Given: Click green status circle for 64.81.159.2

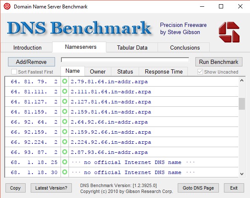Looking at the screenshot, I should click(65, 111).
